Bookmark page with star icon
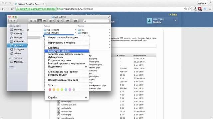This screenshot has height=119, width=213. tap(189, 9)
